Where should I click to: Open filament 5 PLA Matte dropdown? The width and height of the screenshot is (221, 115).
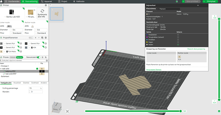(11, 52)
